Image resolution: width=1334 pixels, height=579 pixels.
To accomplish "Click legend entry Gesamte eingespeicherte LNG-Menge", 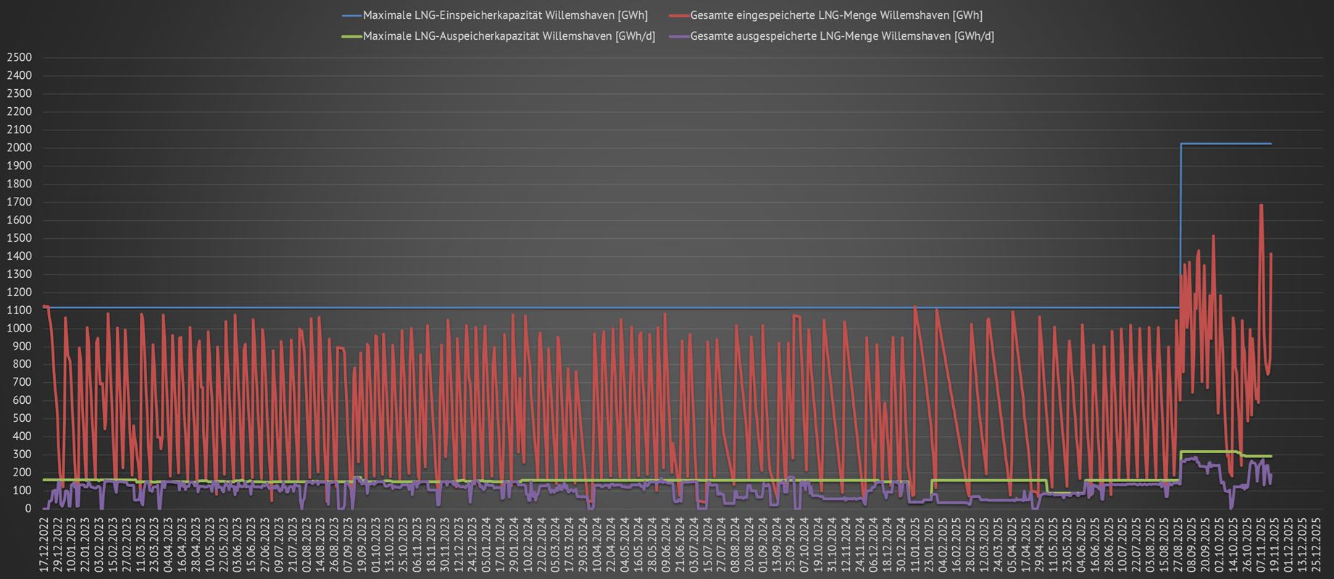I will click(836, 15).
